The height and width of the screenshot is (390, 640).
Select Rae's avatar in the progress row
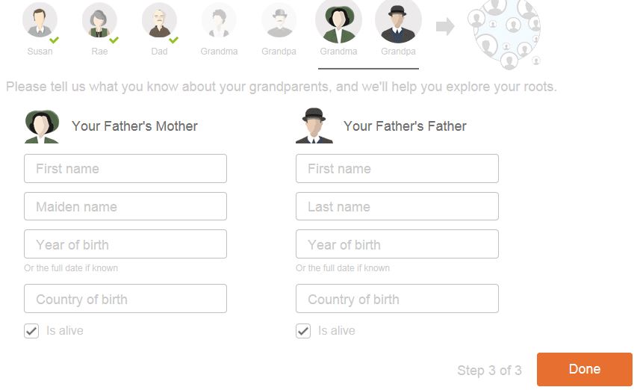99,20
